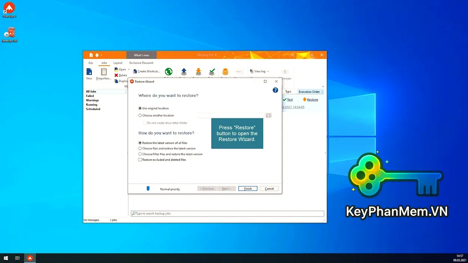Click the folder browse icon beside location field

coord(268,115)
